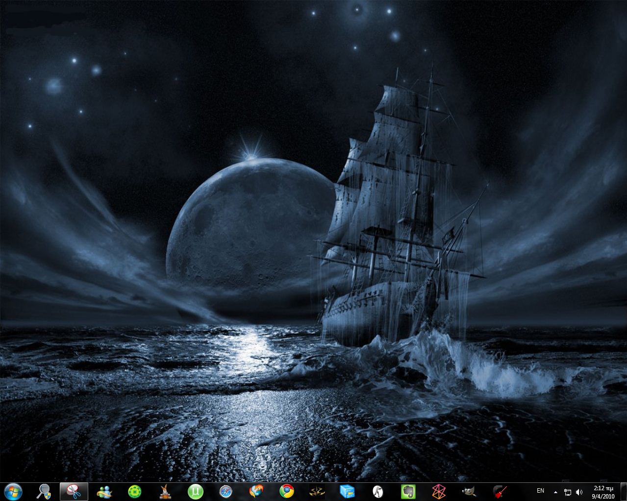Launch Windows Live Messenger from taskbar

coord(104,491)
